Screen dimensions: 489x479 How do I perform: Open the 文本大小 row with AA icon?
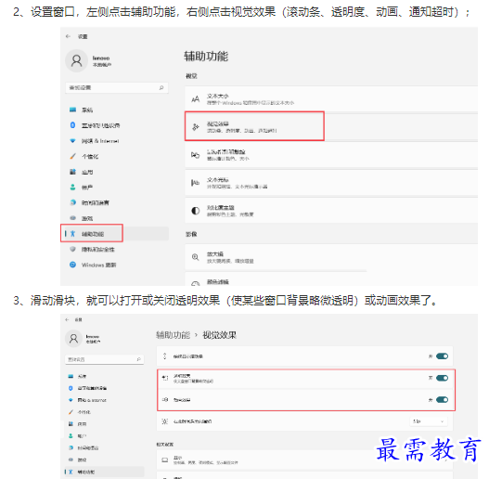click(x=331, y=99)
